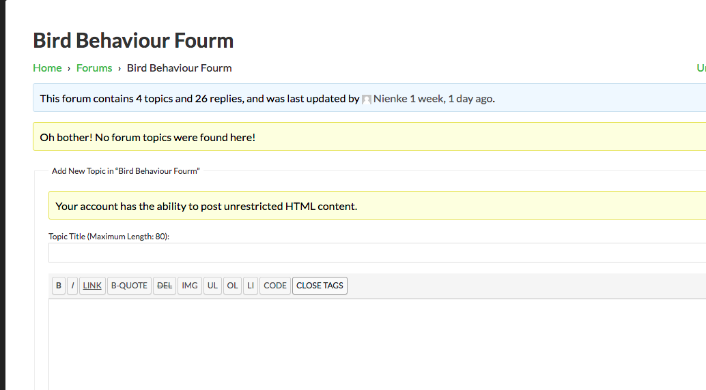Start an unordered list with UL
The width and height of the screenshot is (706, 390).
tap(212, 286)
